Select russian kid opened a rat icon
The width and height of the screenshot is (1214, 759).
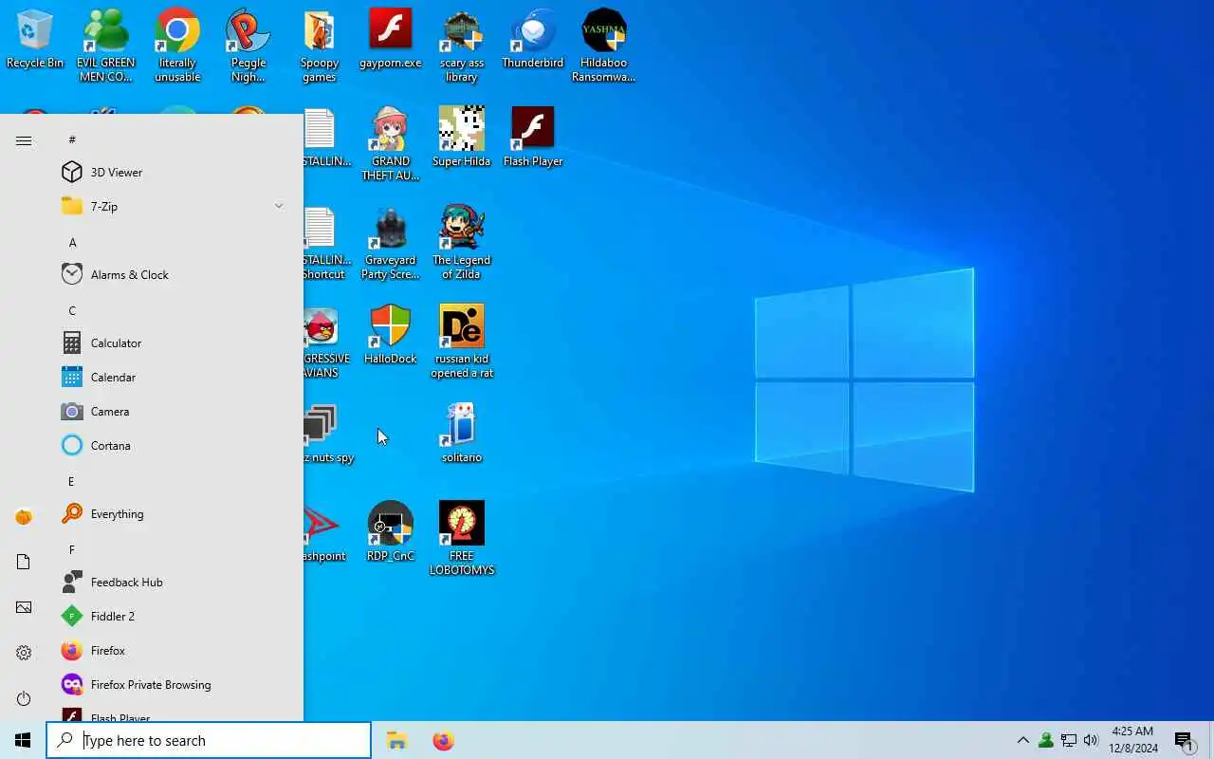(462, 342)
